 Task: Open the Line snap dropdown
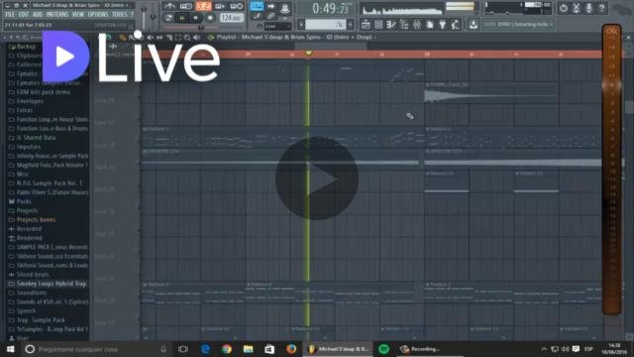point(277,27)
